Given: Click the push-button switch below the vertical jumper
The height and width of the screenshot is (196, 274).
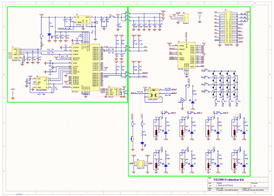Looking at the screenshot, I should [x=132, y=139].
